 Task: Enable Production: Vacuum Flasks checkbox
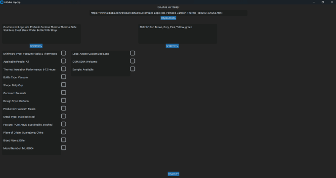pyautogui.click(x=63, y=108)
